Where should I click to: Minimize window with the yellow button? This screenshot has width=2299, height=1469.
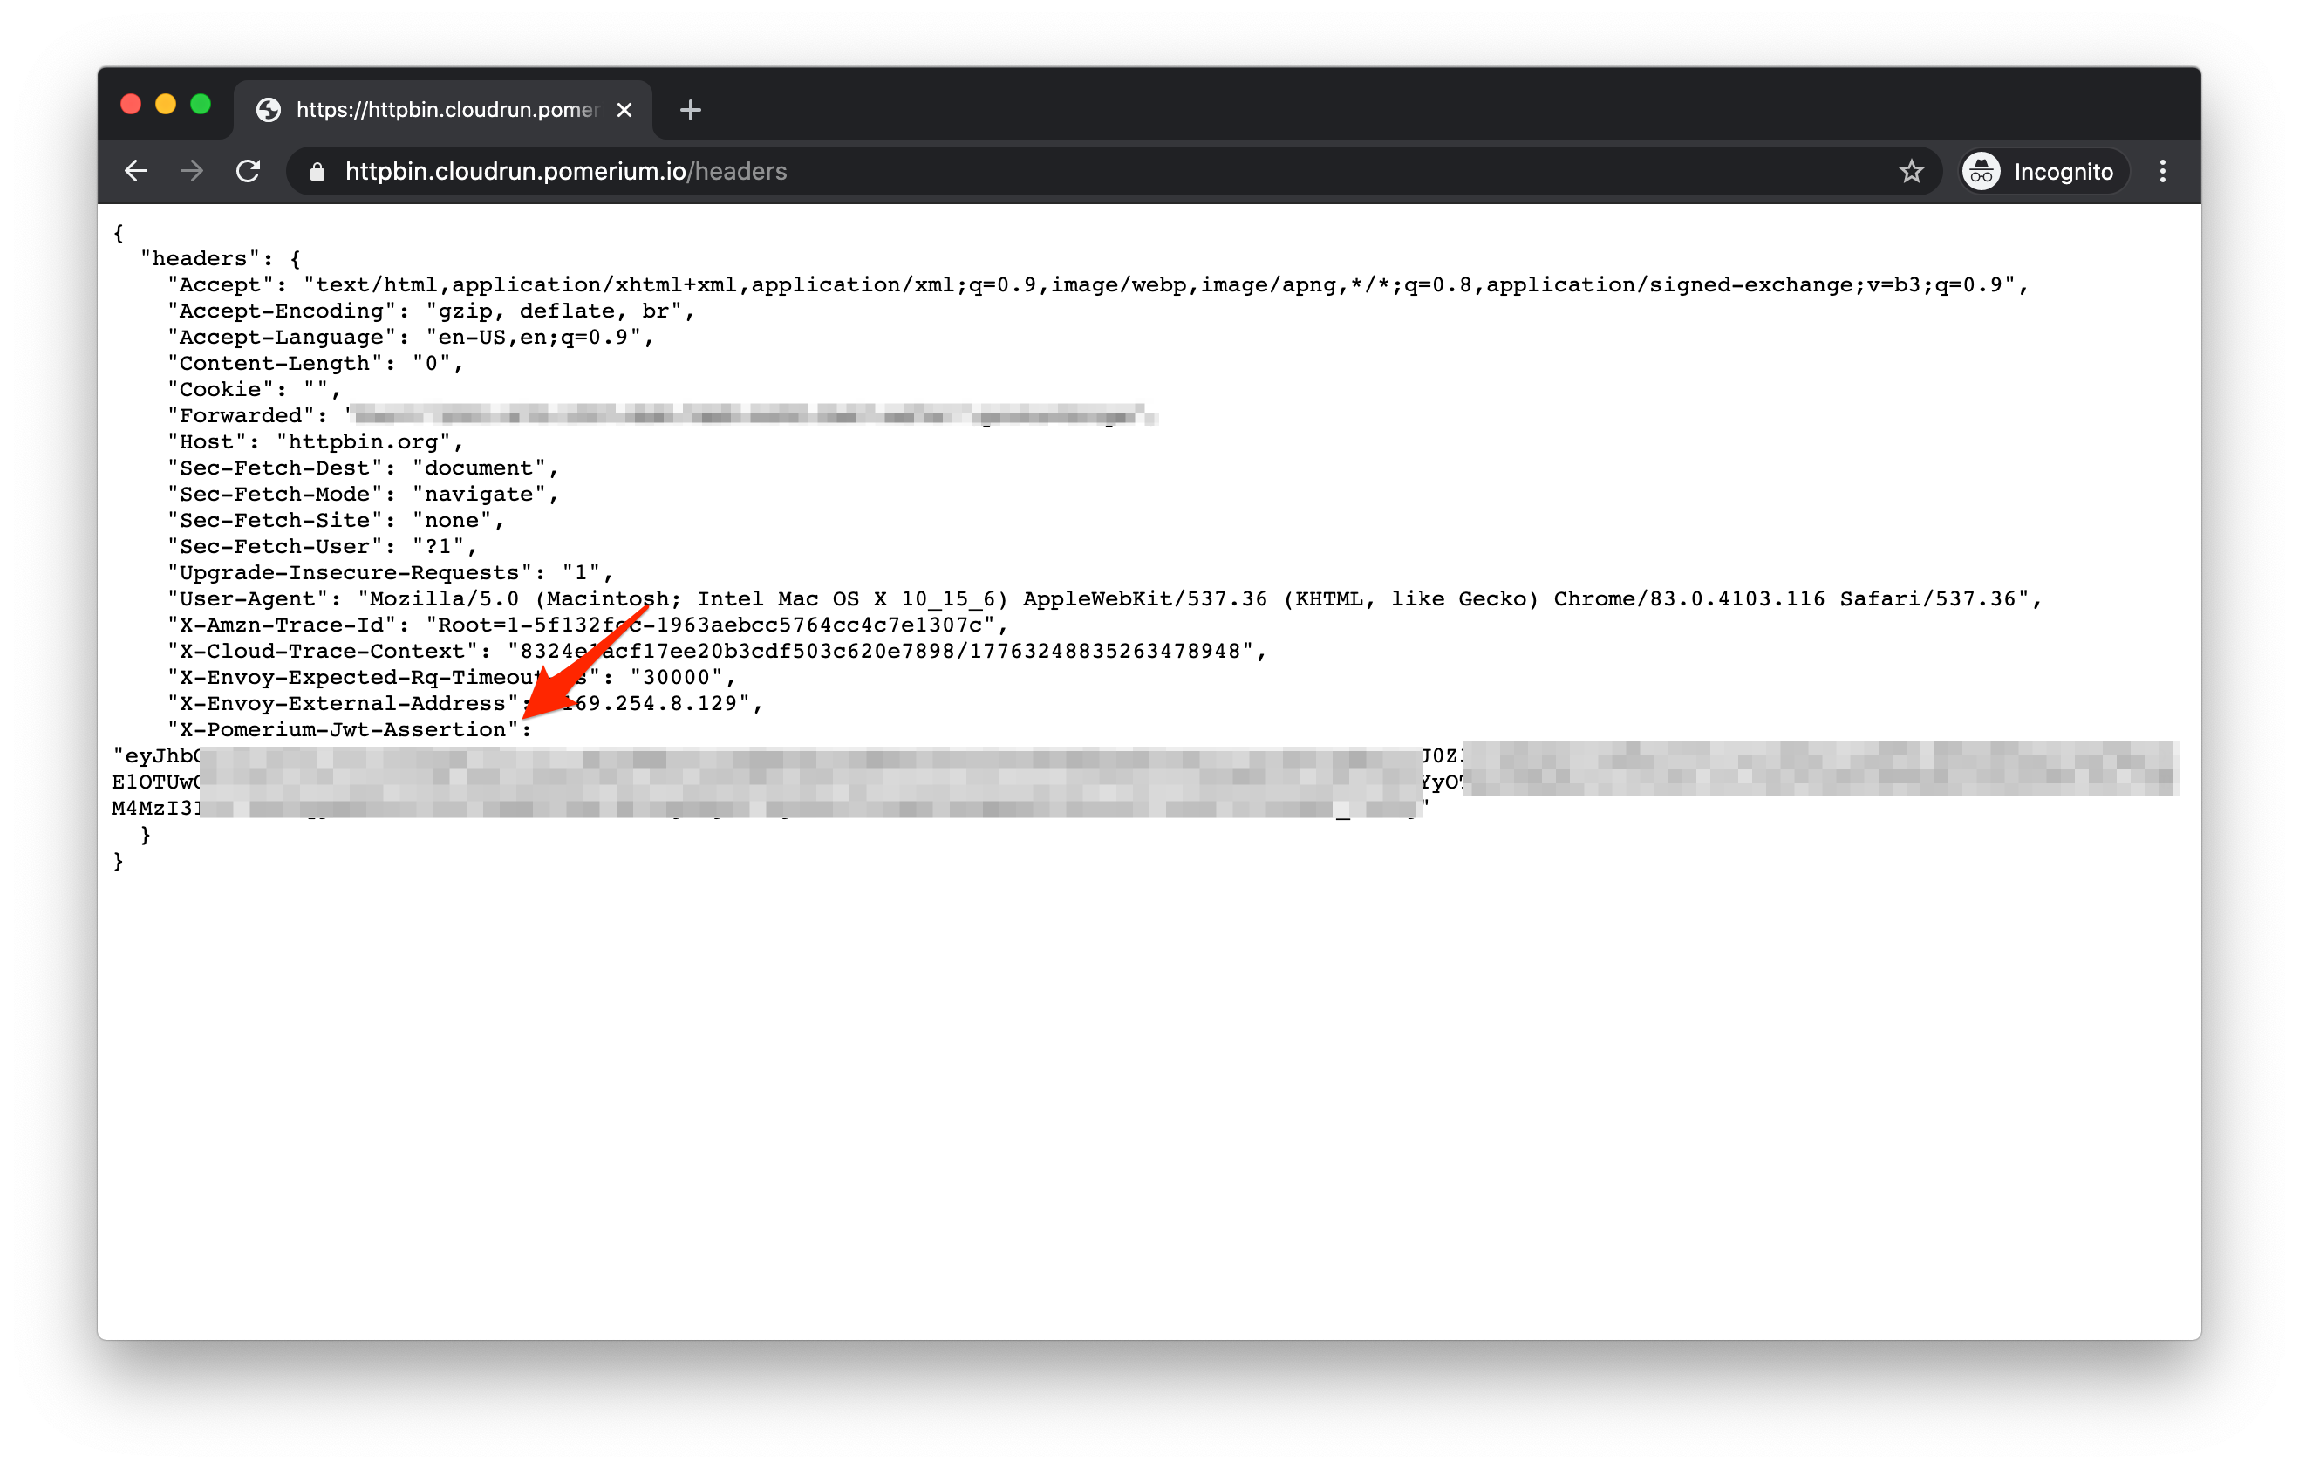pyautogui.click(x=165, y=104)
